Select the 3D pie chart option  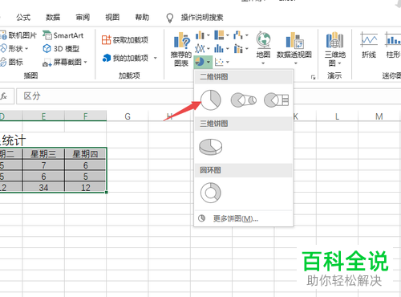pyautogui.click(x=211, y=147)
